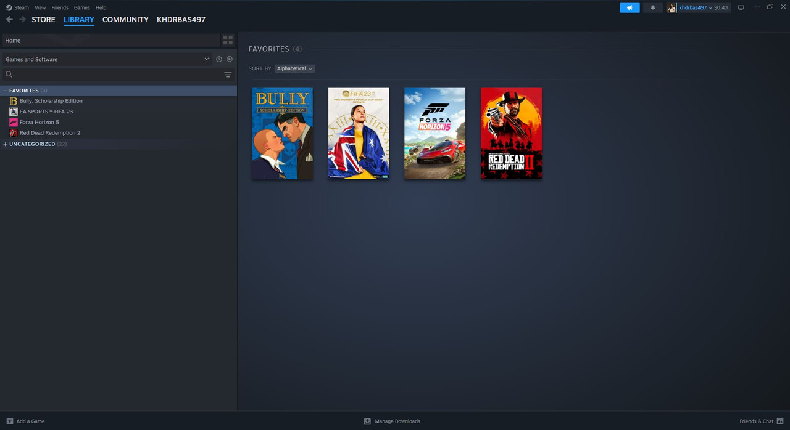Open Friends & Chat
The width and height of the screenshot is (790, 430).
762,421
